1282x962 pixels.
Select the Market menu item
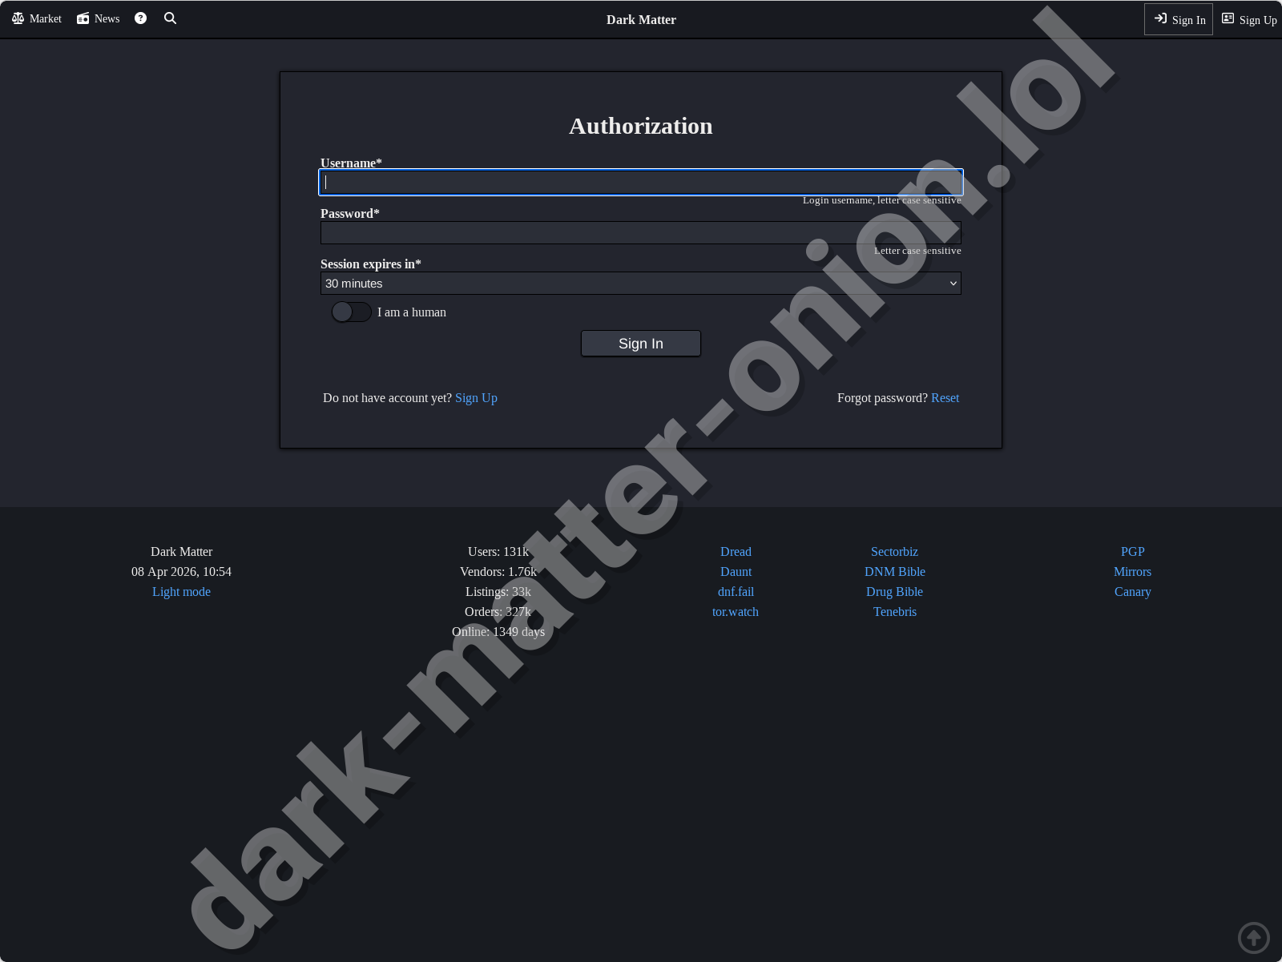(x=35, y=18)
